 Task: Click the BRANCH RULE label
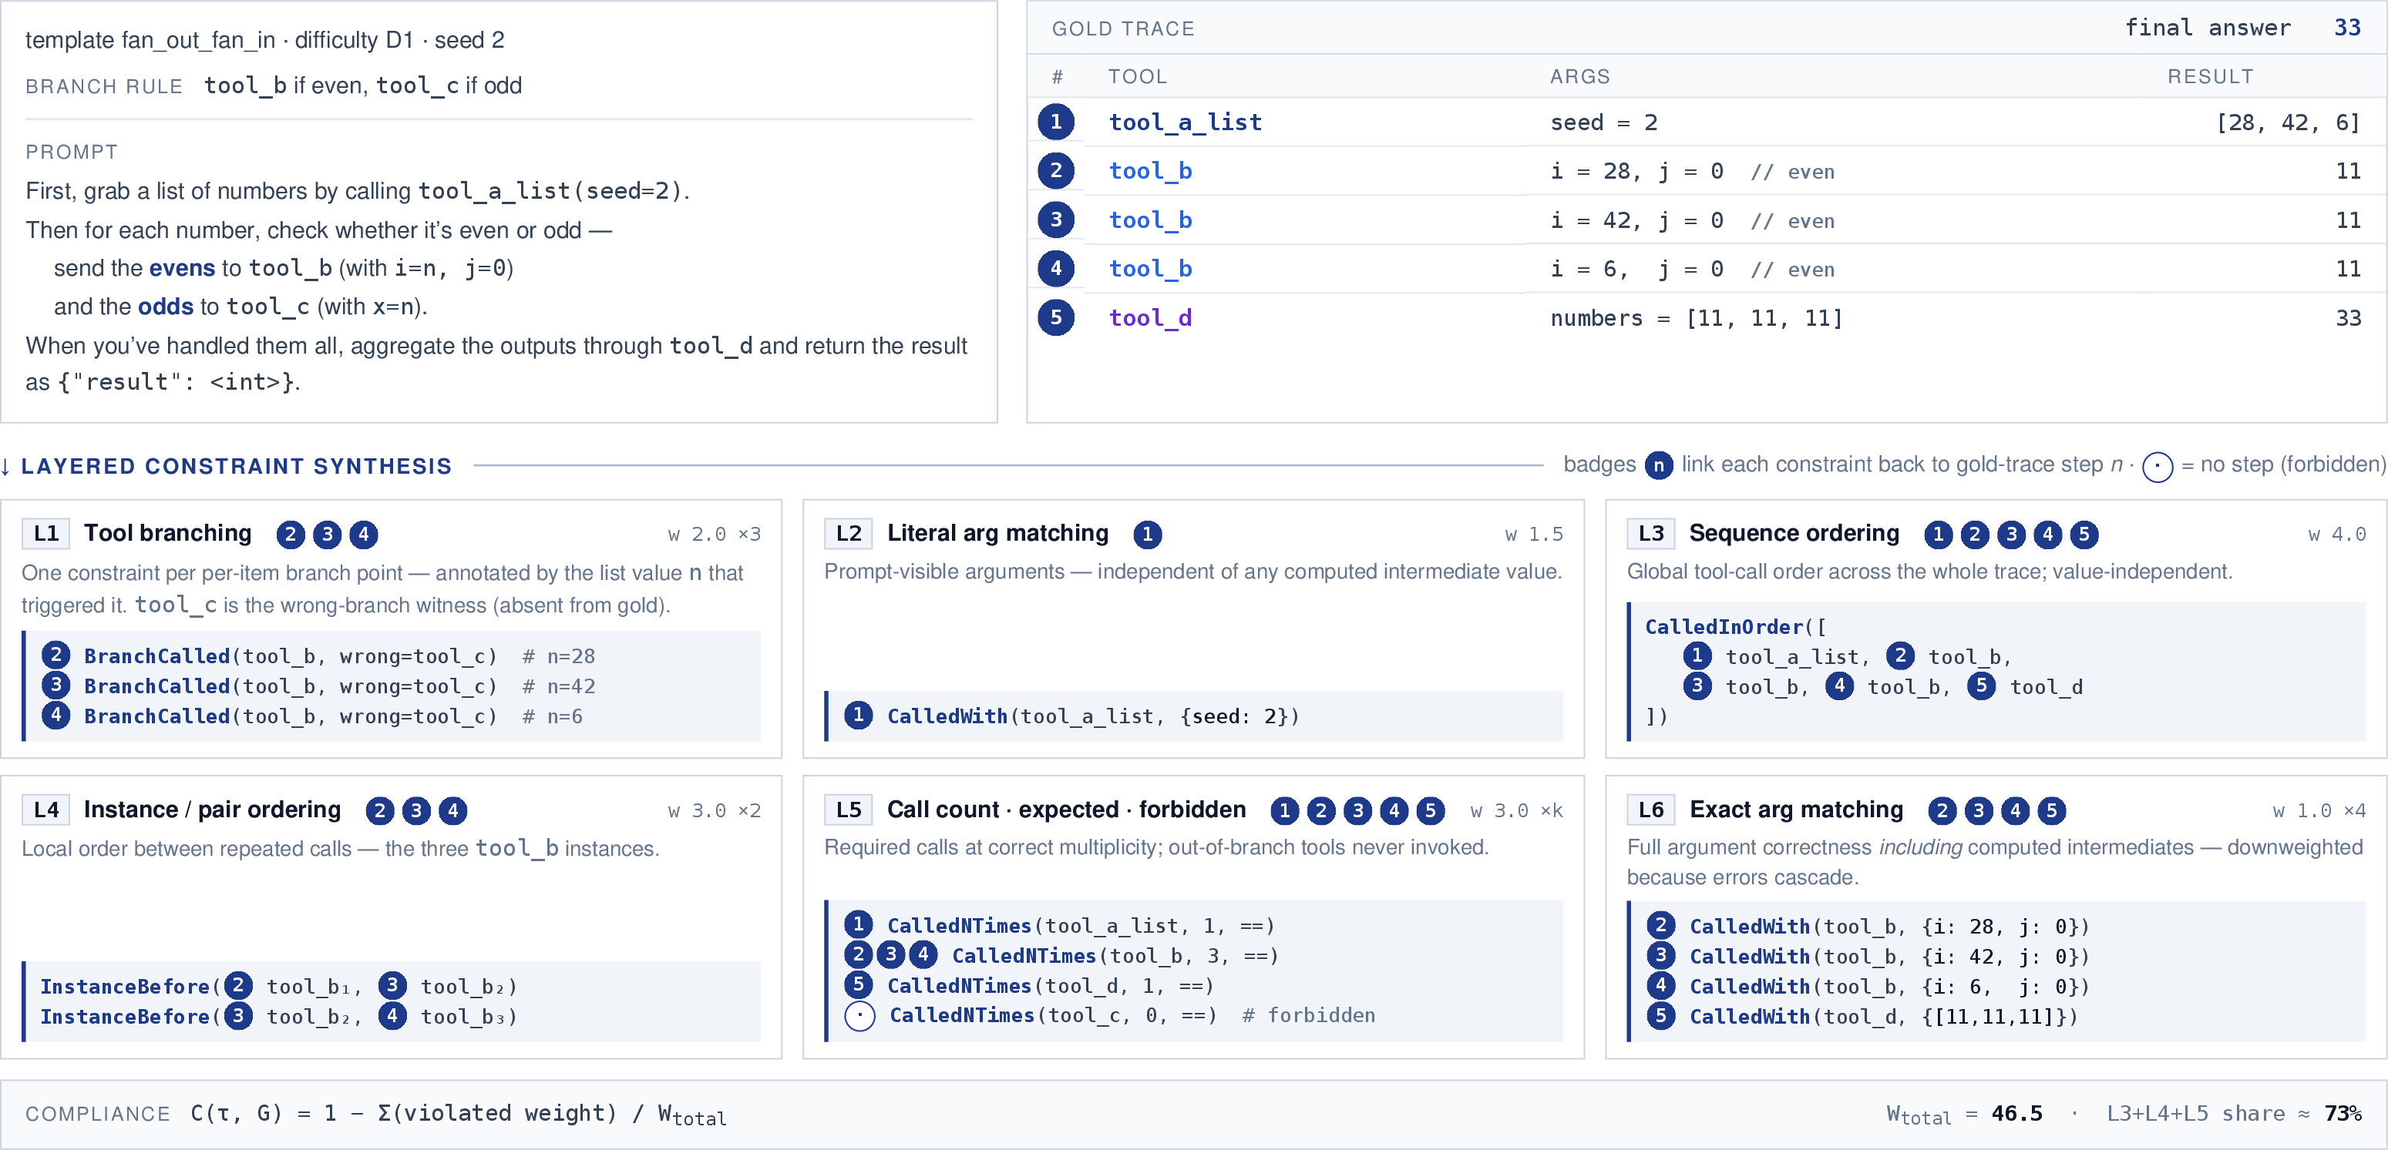pyautogui.click(x=104, y=86)
